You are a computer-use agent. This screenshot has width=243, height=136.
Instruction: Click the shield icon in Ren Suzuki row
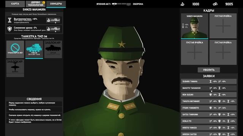pos(211,95)
